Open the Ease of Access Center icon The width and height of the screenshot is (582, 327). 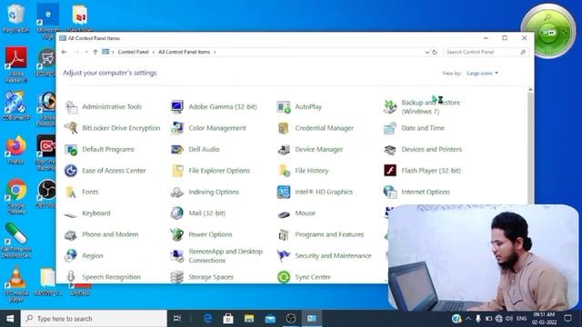pos(71,171)
